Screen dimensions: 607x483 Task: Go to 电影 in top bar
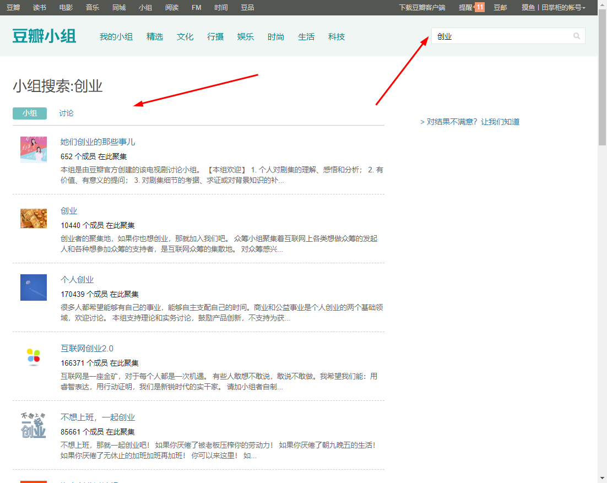click(x=66, y=7)
